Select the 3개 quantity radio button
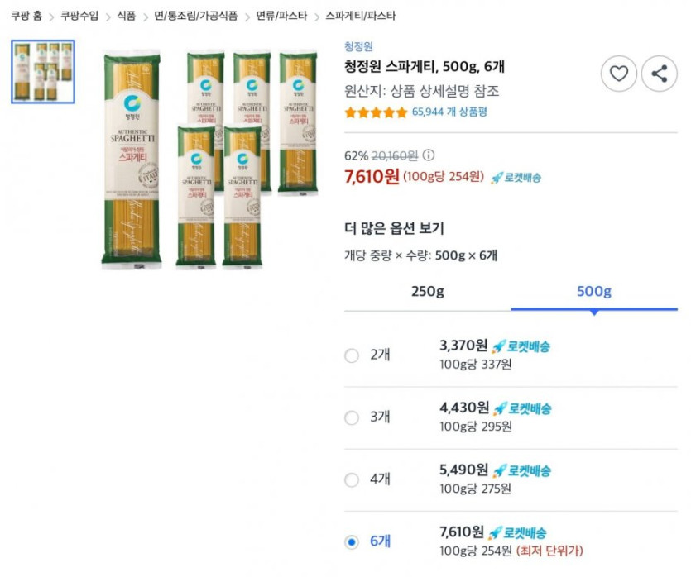The height and width of the screenshot is (577, 691). pos(352,417)
